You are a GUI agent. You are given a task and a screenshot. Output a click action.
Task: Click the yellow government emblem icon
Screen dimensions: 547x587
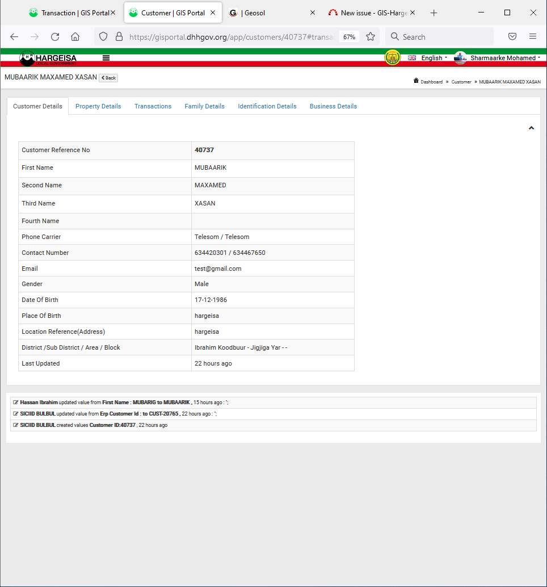tap(393, 58)
